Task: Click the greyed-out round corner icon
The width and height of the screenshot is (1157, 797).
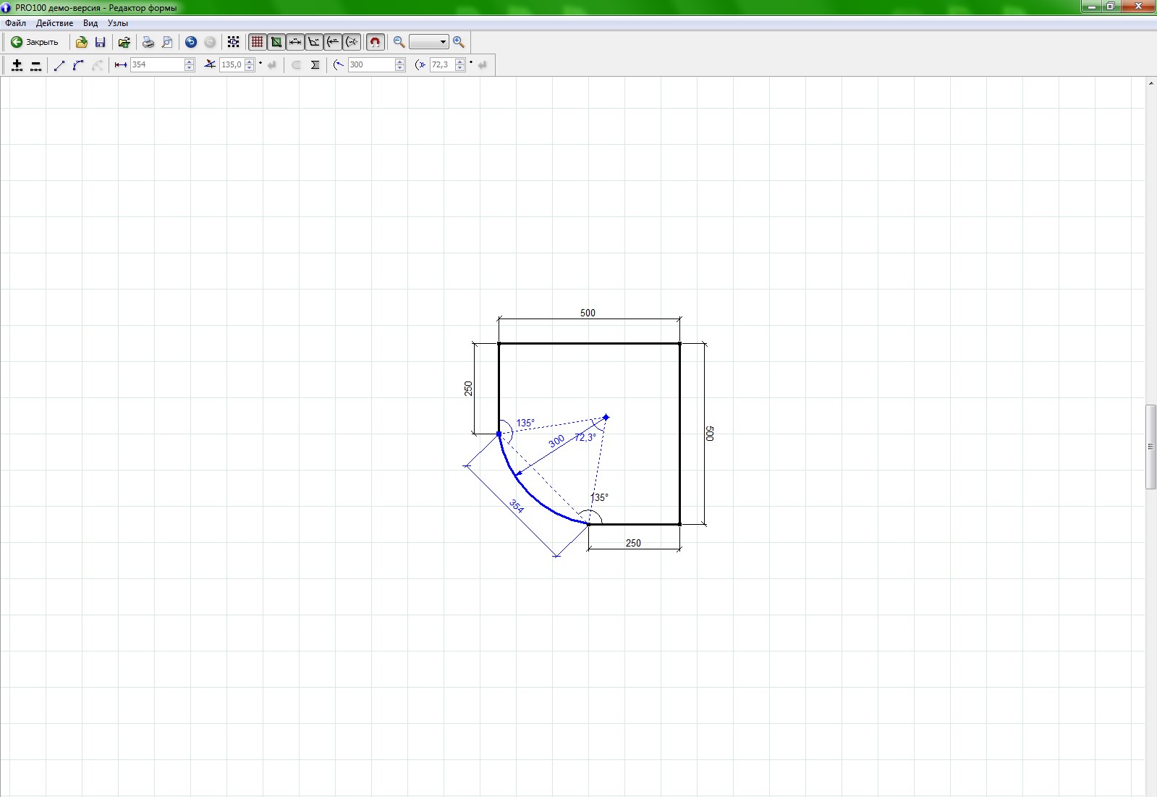Action: click(x=296, y=65)
